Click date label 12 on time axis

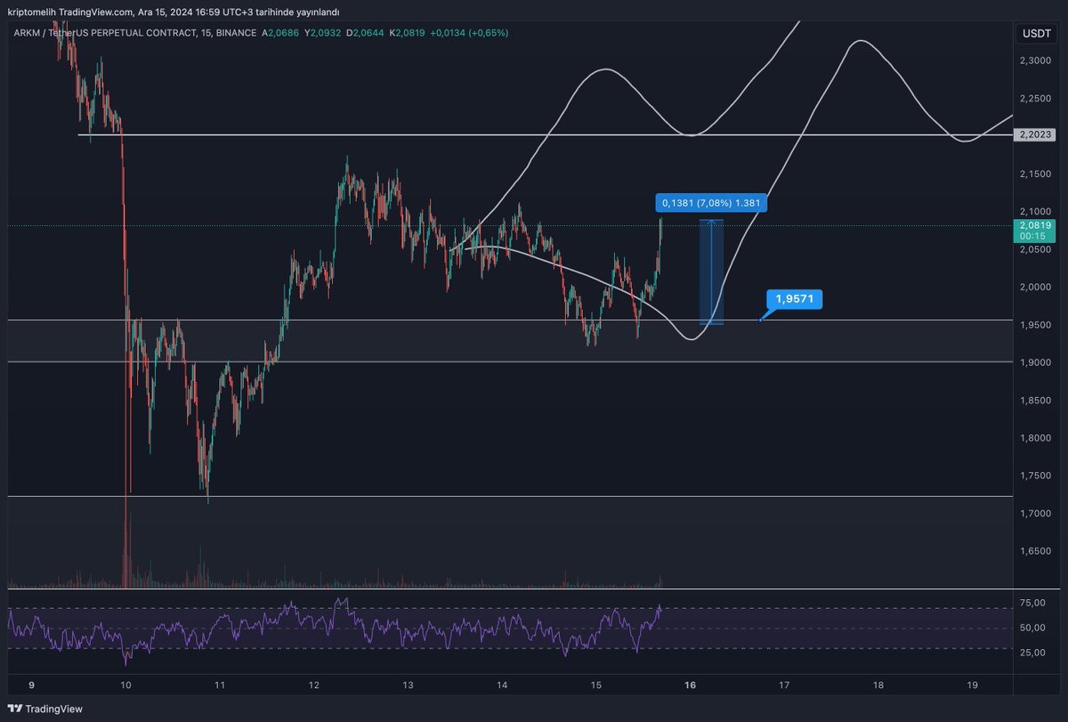314,685
